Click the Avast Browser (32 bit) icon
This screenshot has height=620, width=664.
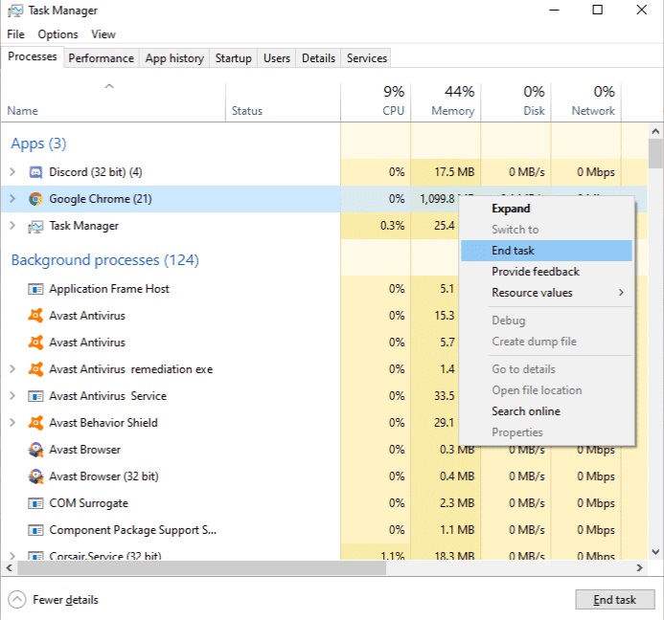35,476
